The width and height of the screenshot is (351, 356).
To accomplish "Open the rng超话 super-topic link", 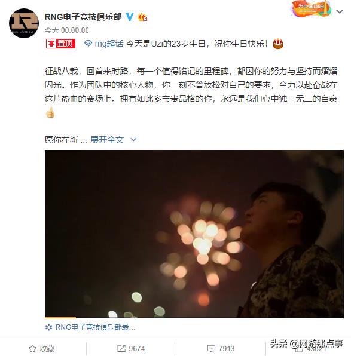I will 109,44.
